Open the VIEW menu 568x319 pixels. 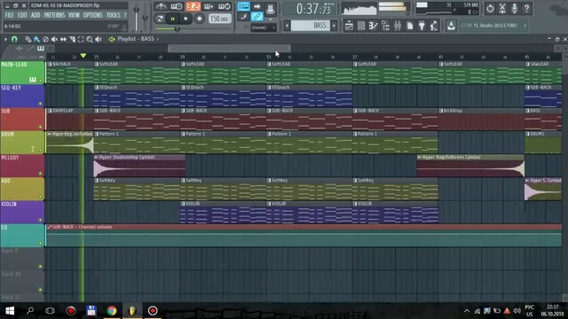74,15
